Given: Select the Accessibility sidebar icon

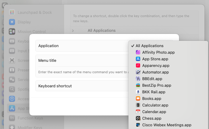Looking at the screenshot, I should point(12,99).
